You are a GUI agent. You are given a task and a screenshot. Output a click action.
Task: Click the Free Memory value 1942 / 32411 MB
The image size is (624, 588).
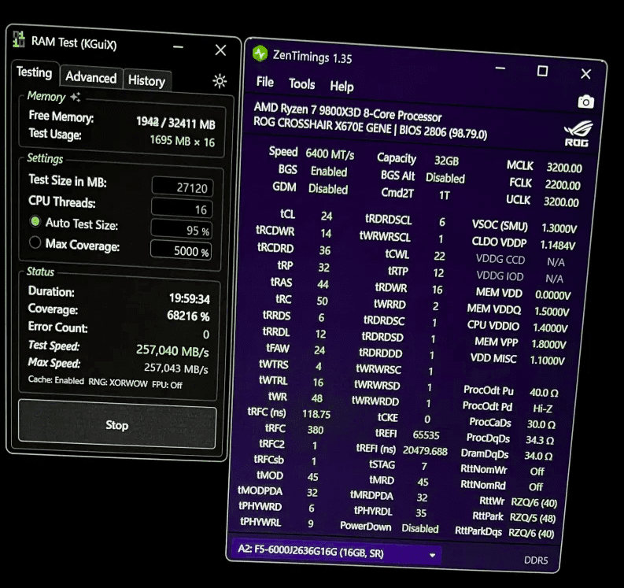coord(175,123)
